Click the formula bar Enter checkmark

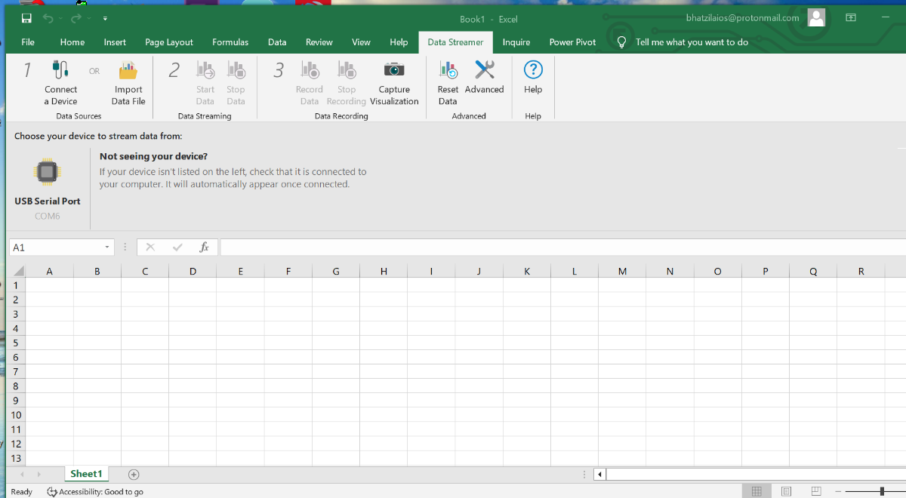coord(177,247)
